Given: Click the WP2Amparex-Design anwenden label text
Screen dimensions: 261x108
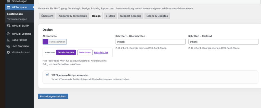Looking at the screenshot, I should tap(70, 75).
